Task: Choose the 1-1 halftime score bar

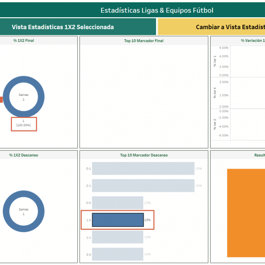Action: pyautogui.click(x=117, y=237)
